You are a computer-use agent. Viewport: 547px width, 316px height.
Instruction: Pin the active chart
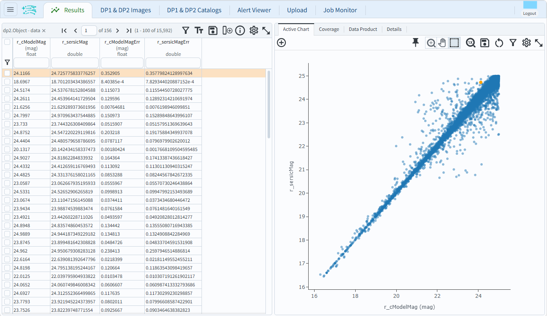416,42
